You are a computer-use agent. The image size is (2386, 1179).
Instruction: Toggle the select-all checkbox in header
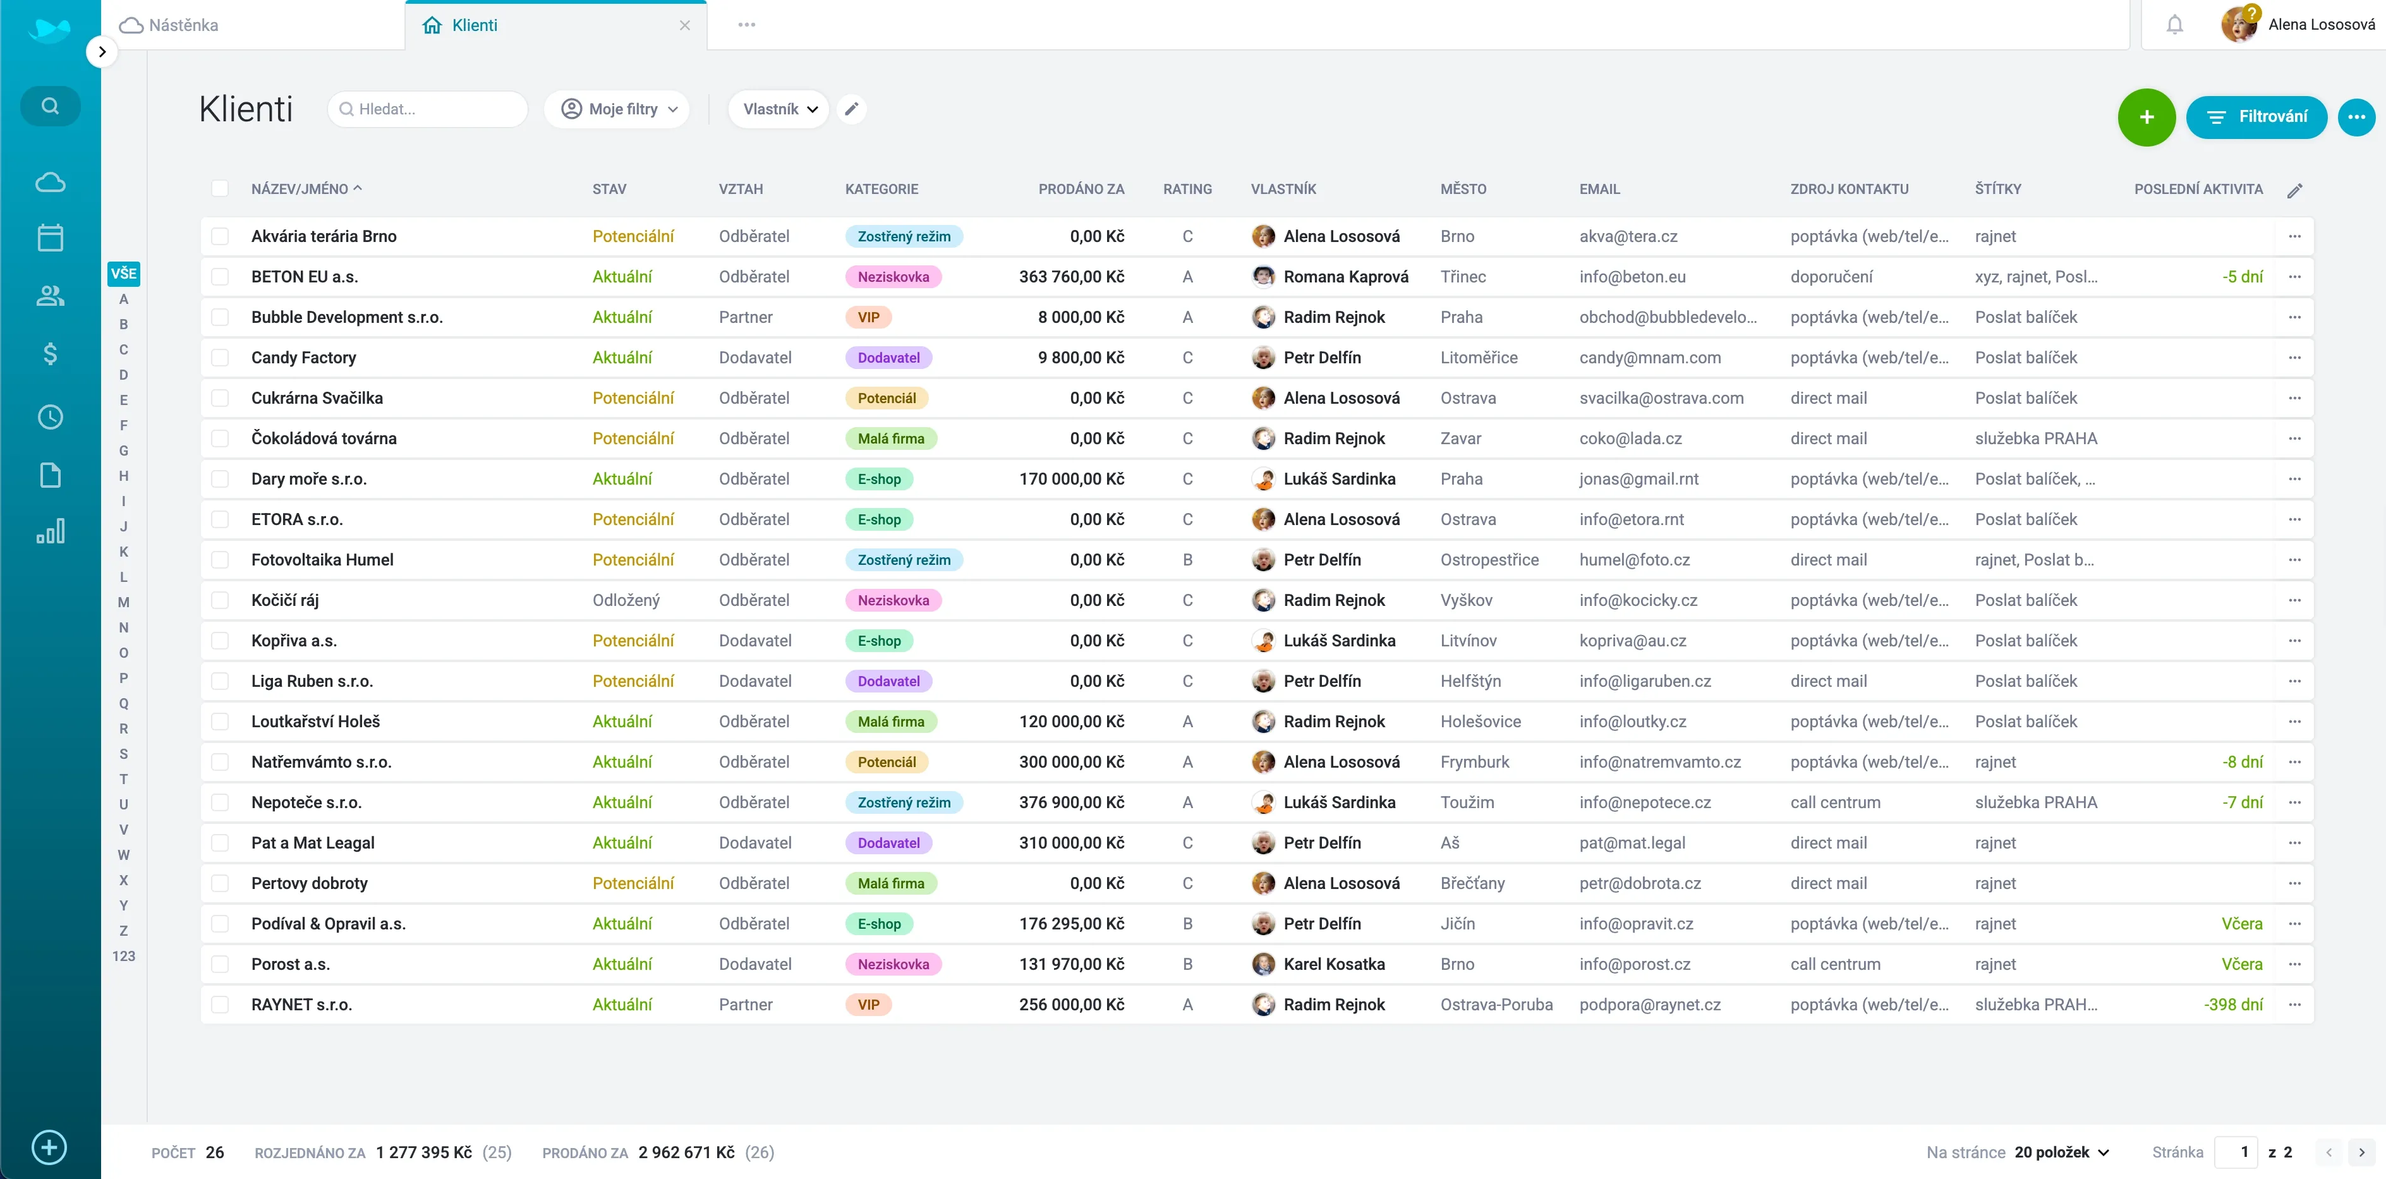point(219,189)
